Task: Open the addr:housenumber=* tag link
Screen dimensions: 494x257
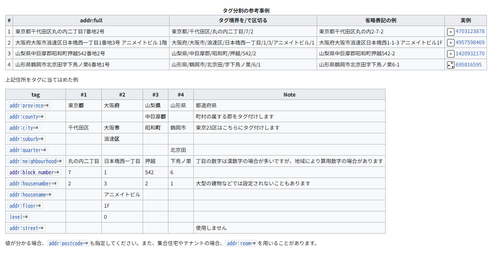Action: click(33, 183)
